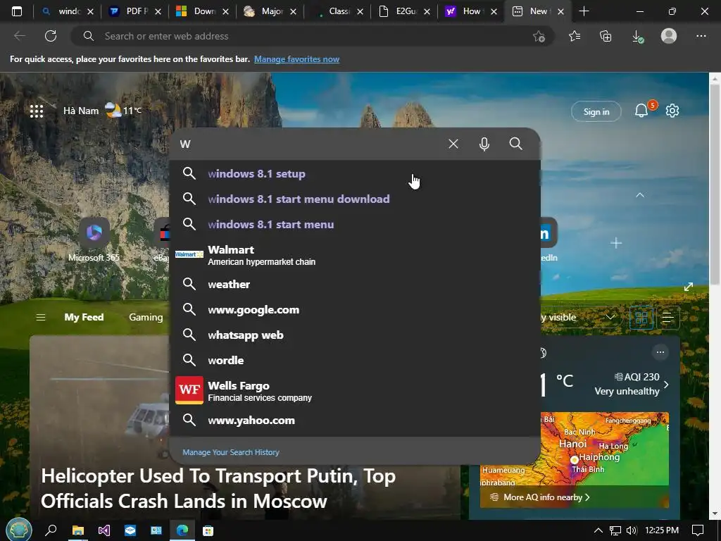Open the app launcher grid icon
The width and height of the screenshot is (721, 541).
[x=37, y=111]
